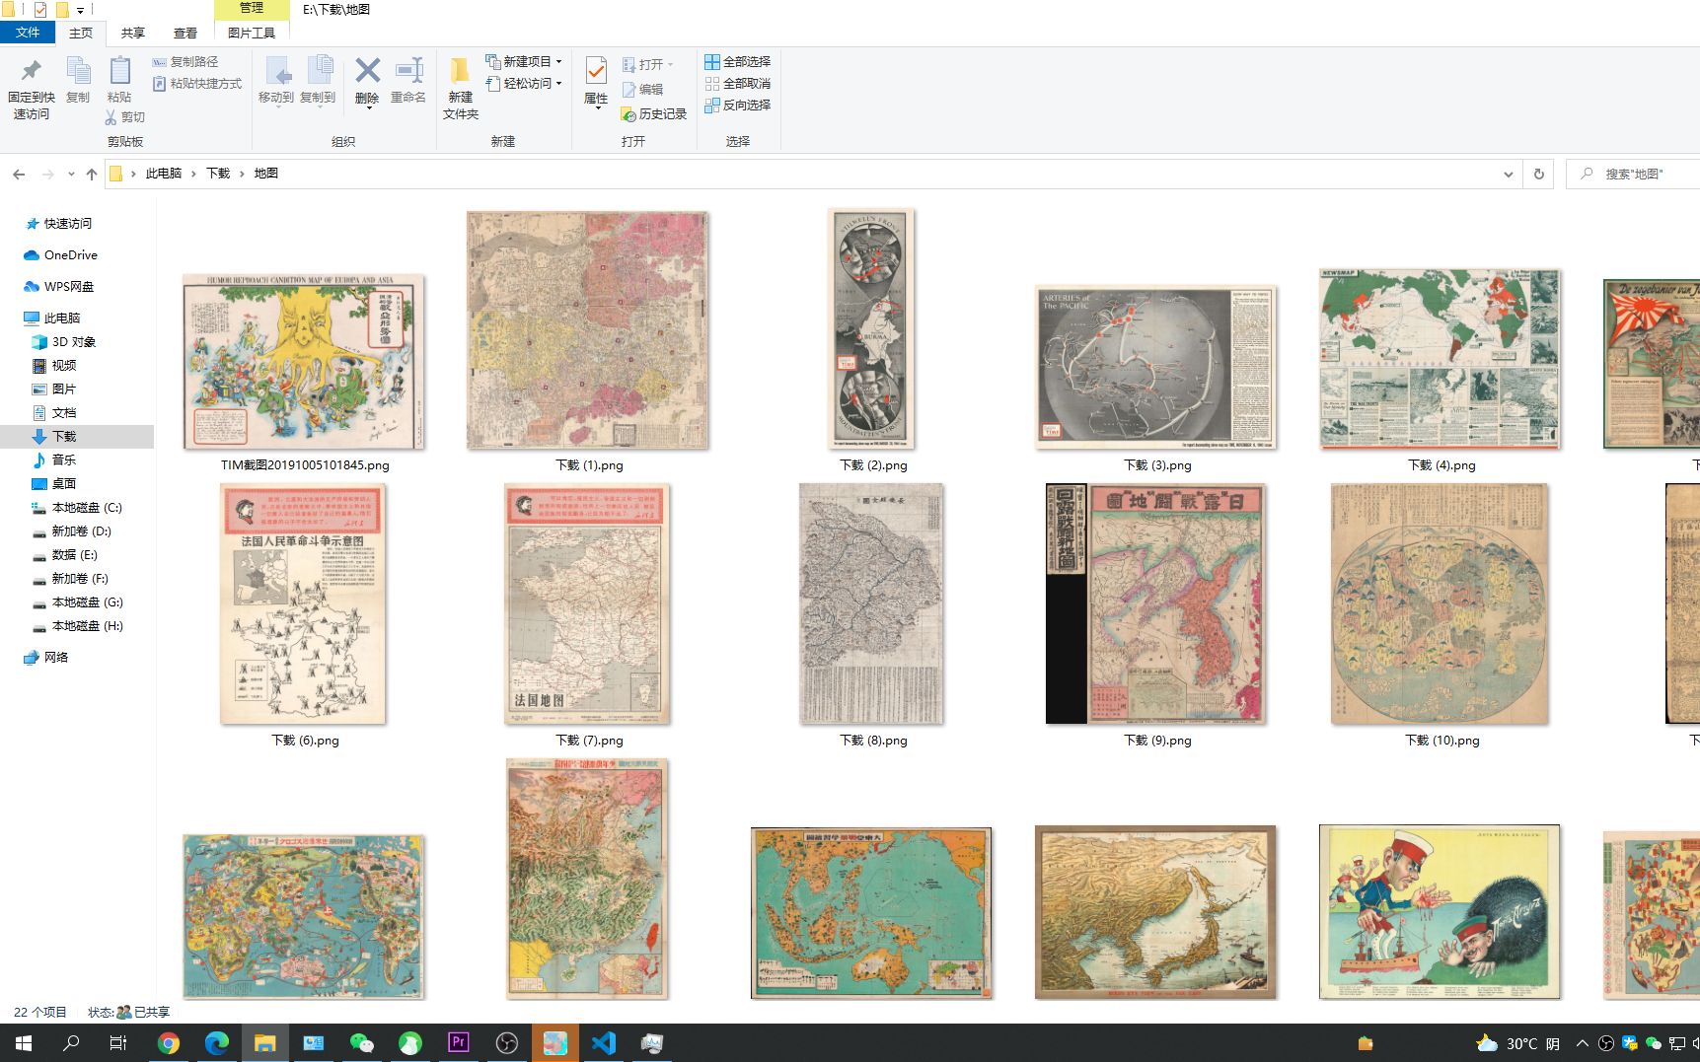
Task: Click the 复制 copy icon in ribbon
Action: pyautogui.click(x=78, y=71)
